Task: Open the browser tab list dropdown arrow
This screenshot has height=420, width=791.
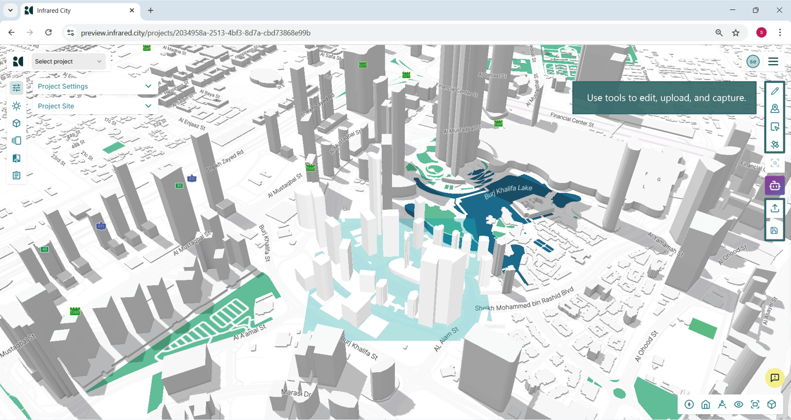Action: pos(10,10)
